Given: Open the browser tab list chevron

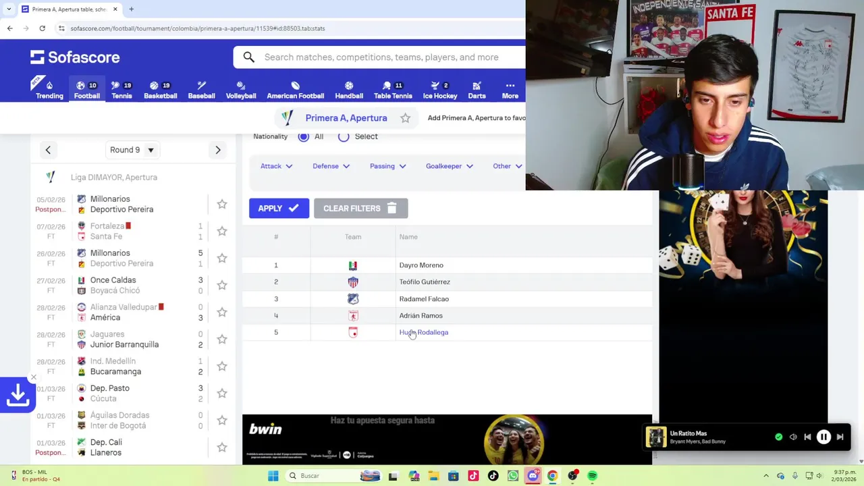Looking at the screenshot, I should tap(8, 9).
